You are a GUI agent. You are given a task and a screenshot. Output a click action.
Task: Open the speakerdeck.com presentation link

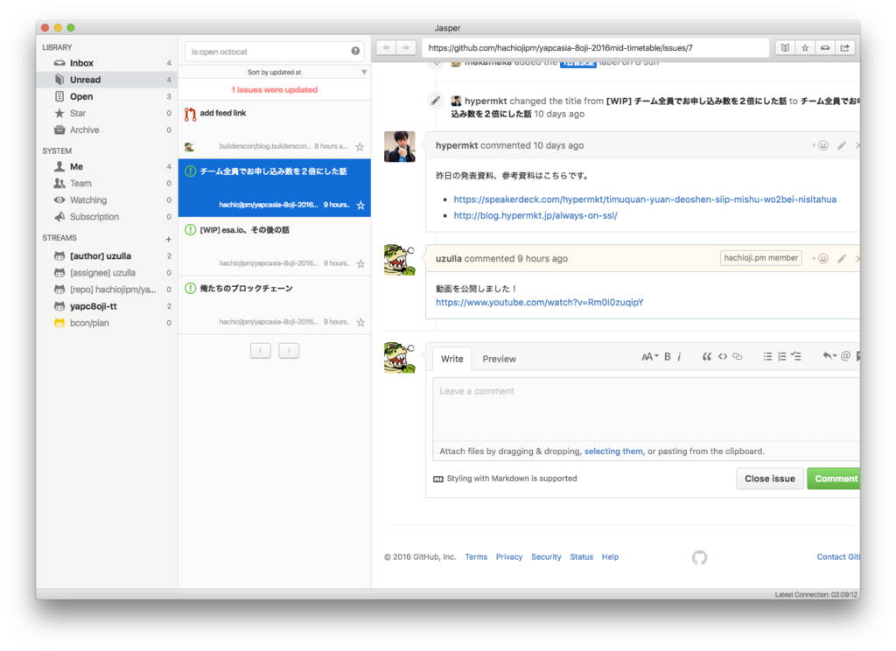[645, 199]
